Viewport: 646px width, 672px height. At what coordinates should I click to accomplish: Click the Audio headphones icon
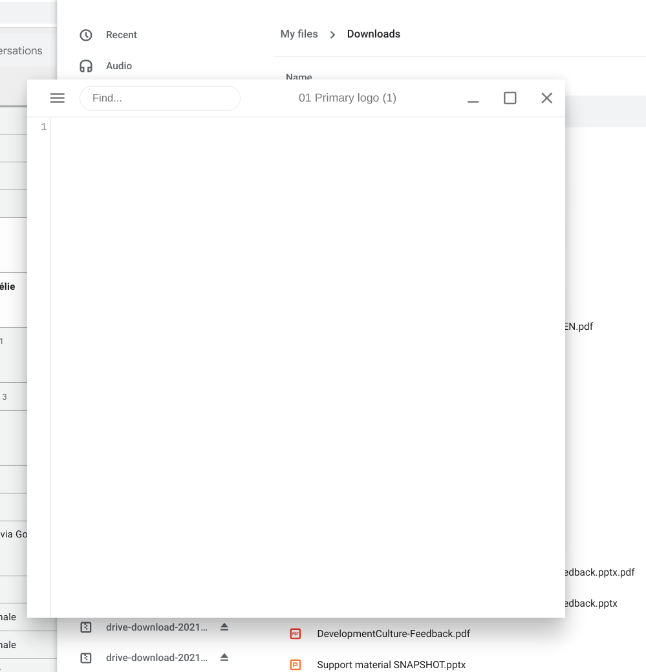click(x=86, y=66)
